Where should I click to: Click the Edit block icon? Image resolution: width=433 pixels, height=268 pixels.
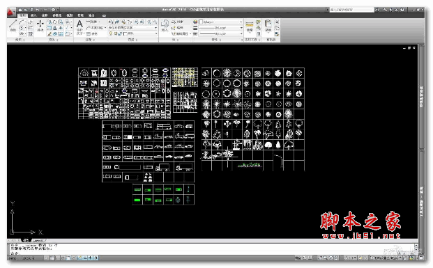point(174,28)
